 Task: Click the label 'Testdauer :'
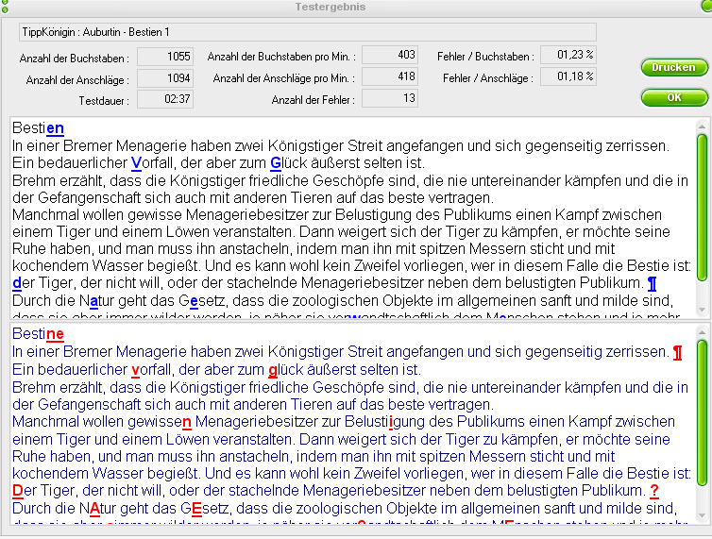(104, 101)
